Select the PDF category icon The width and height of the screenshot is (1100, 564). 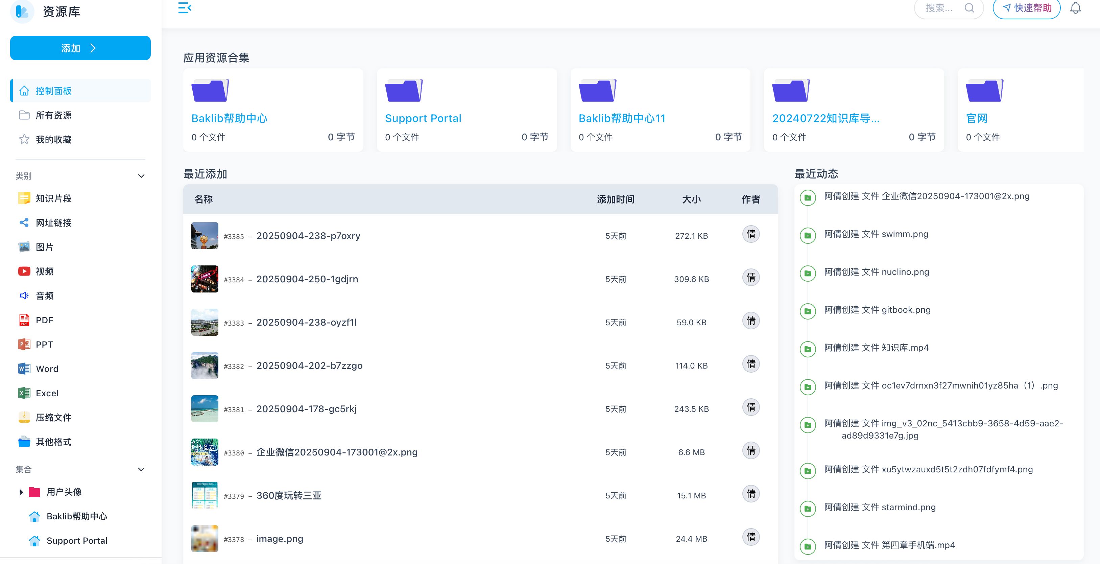pos(24,320)
